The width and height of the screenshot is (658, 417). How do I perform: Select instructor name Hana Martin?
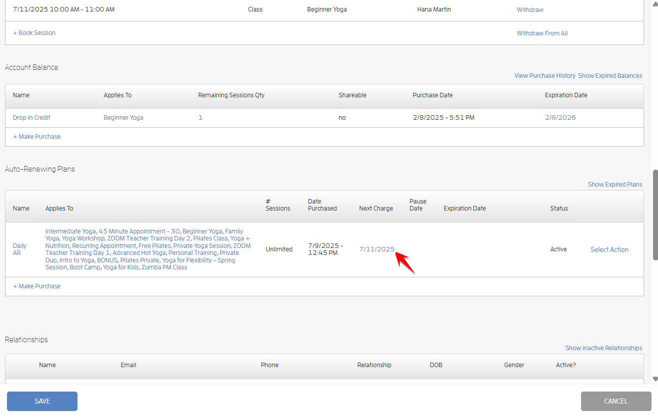click(x=434, y=9)
